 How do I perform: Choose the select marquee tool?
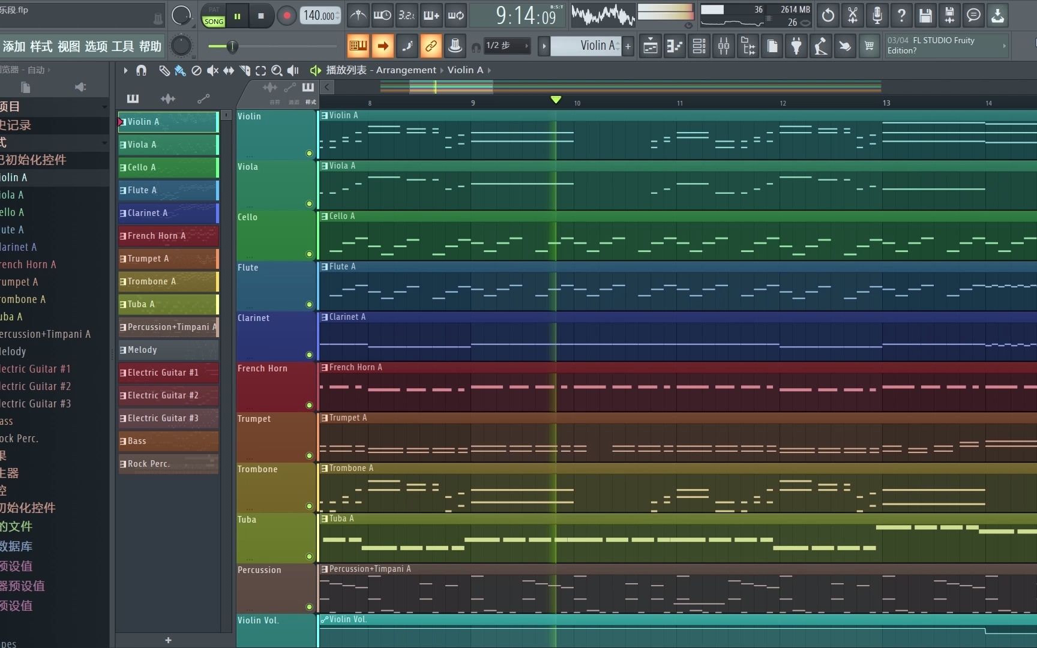[260, 70]
